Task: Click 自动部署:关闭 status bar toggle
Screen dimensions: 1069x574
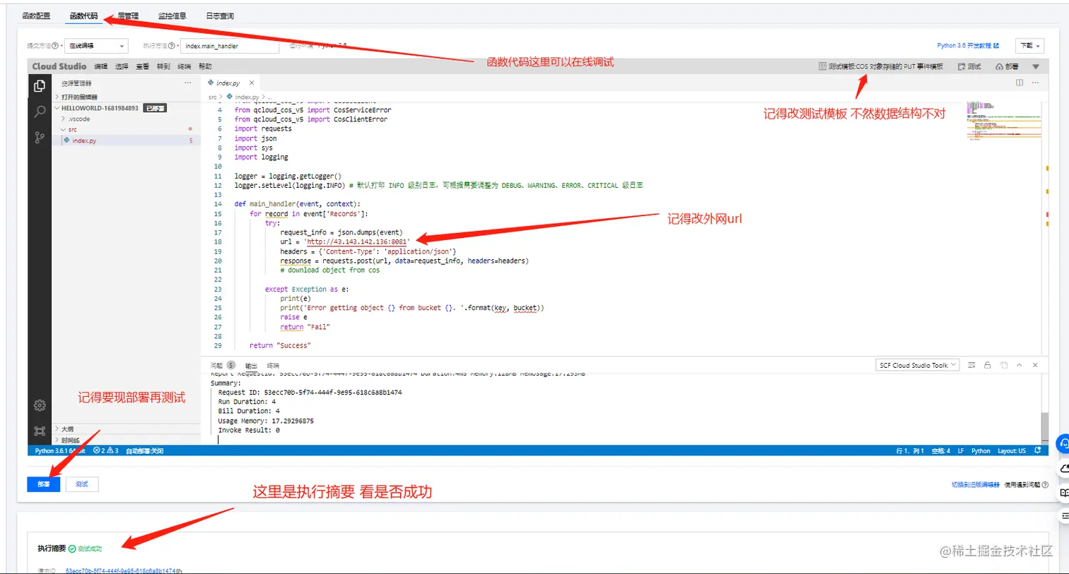Action: click(x=144, y=450)
